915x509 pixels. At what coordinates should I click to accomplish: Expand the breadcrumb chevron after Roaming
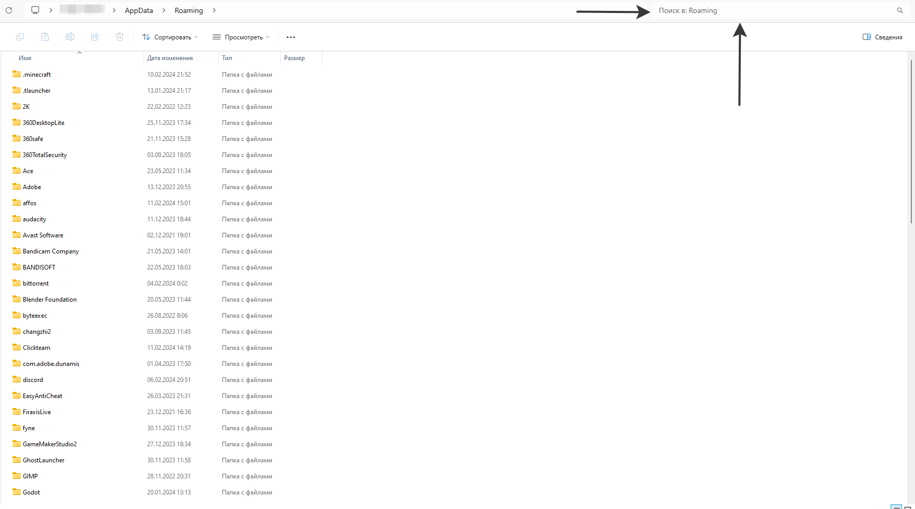point(214,10)
